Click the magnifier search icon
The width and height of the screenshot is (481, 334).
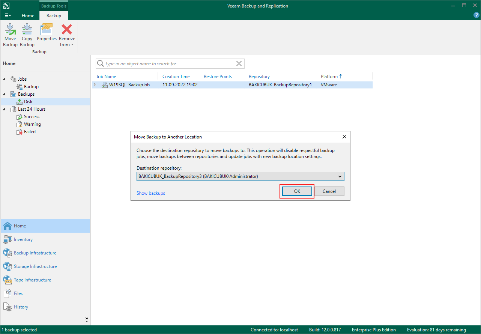[x=100, y=64]
